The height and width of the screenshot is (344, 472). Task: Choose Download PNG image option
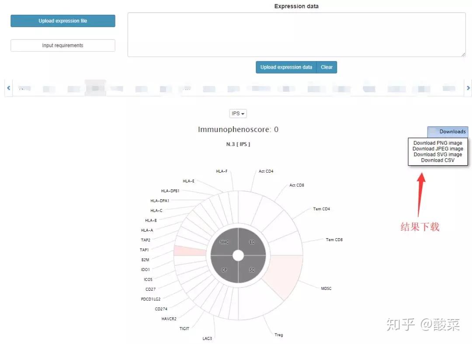[437, 143]
